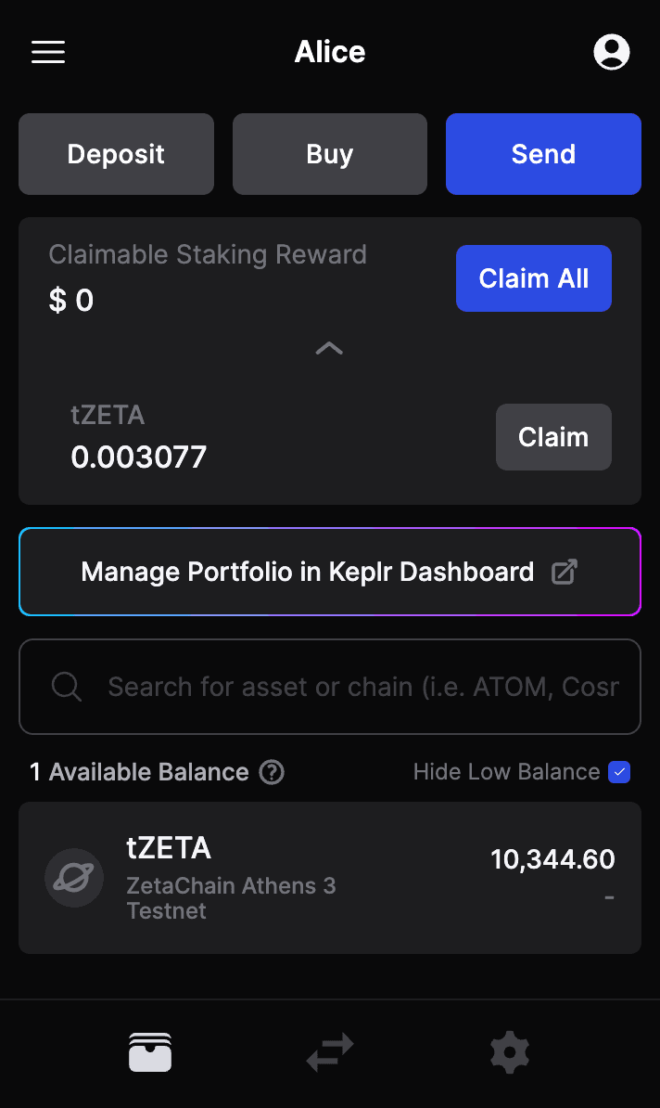Viewport: 660px width, 1108px height.
Task: Open settings via the gear icon
Action: 509,1051
